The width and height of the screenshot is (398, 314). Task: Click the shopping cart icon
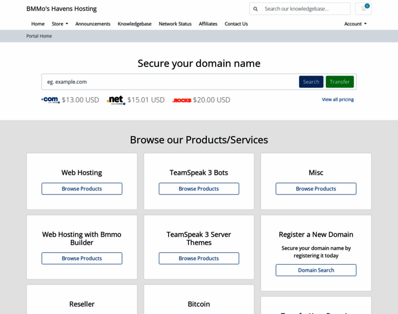click(363, 8)
